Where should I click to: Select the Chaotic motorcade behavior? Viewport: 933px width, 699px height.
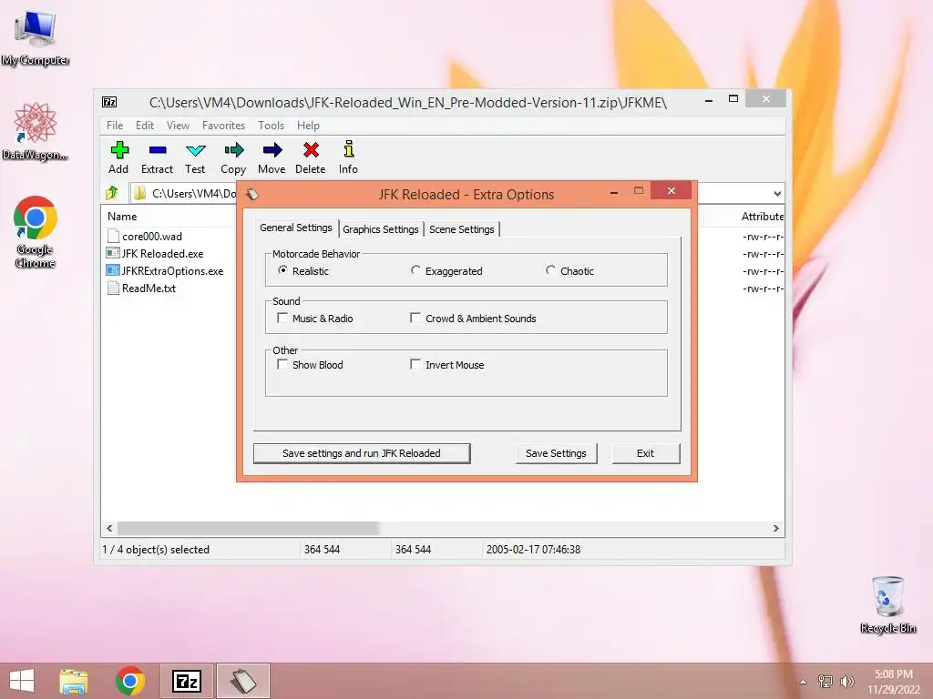pyautogui.click(x=550, y=270)
